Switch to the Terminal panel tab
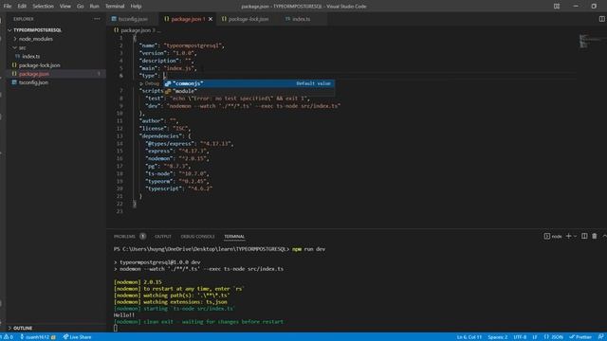Image resolution: width=607 pixels, height=341 pixels. coord(234,237)
